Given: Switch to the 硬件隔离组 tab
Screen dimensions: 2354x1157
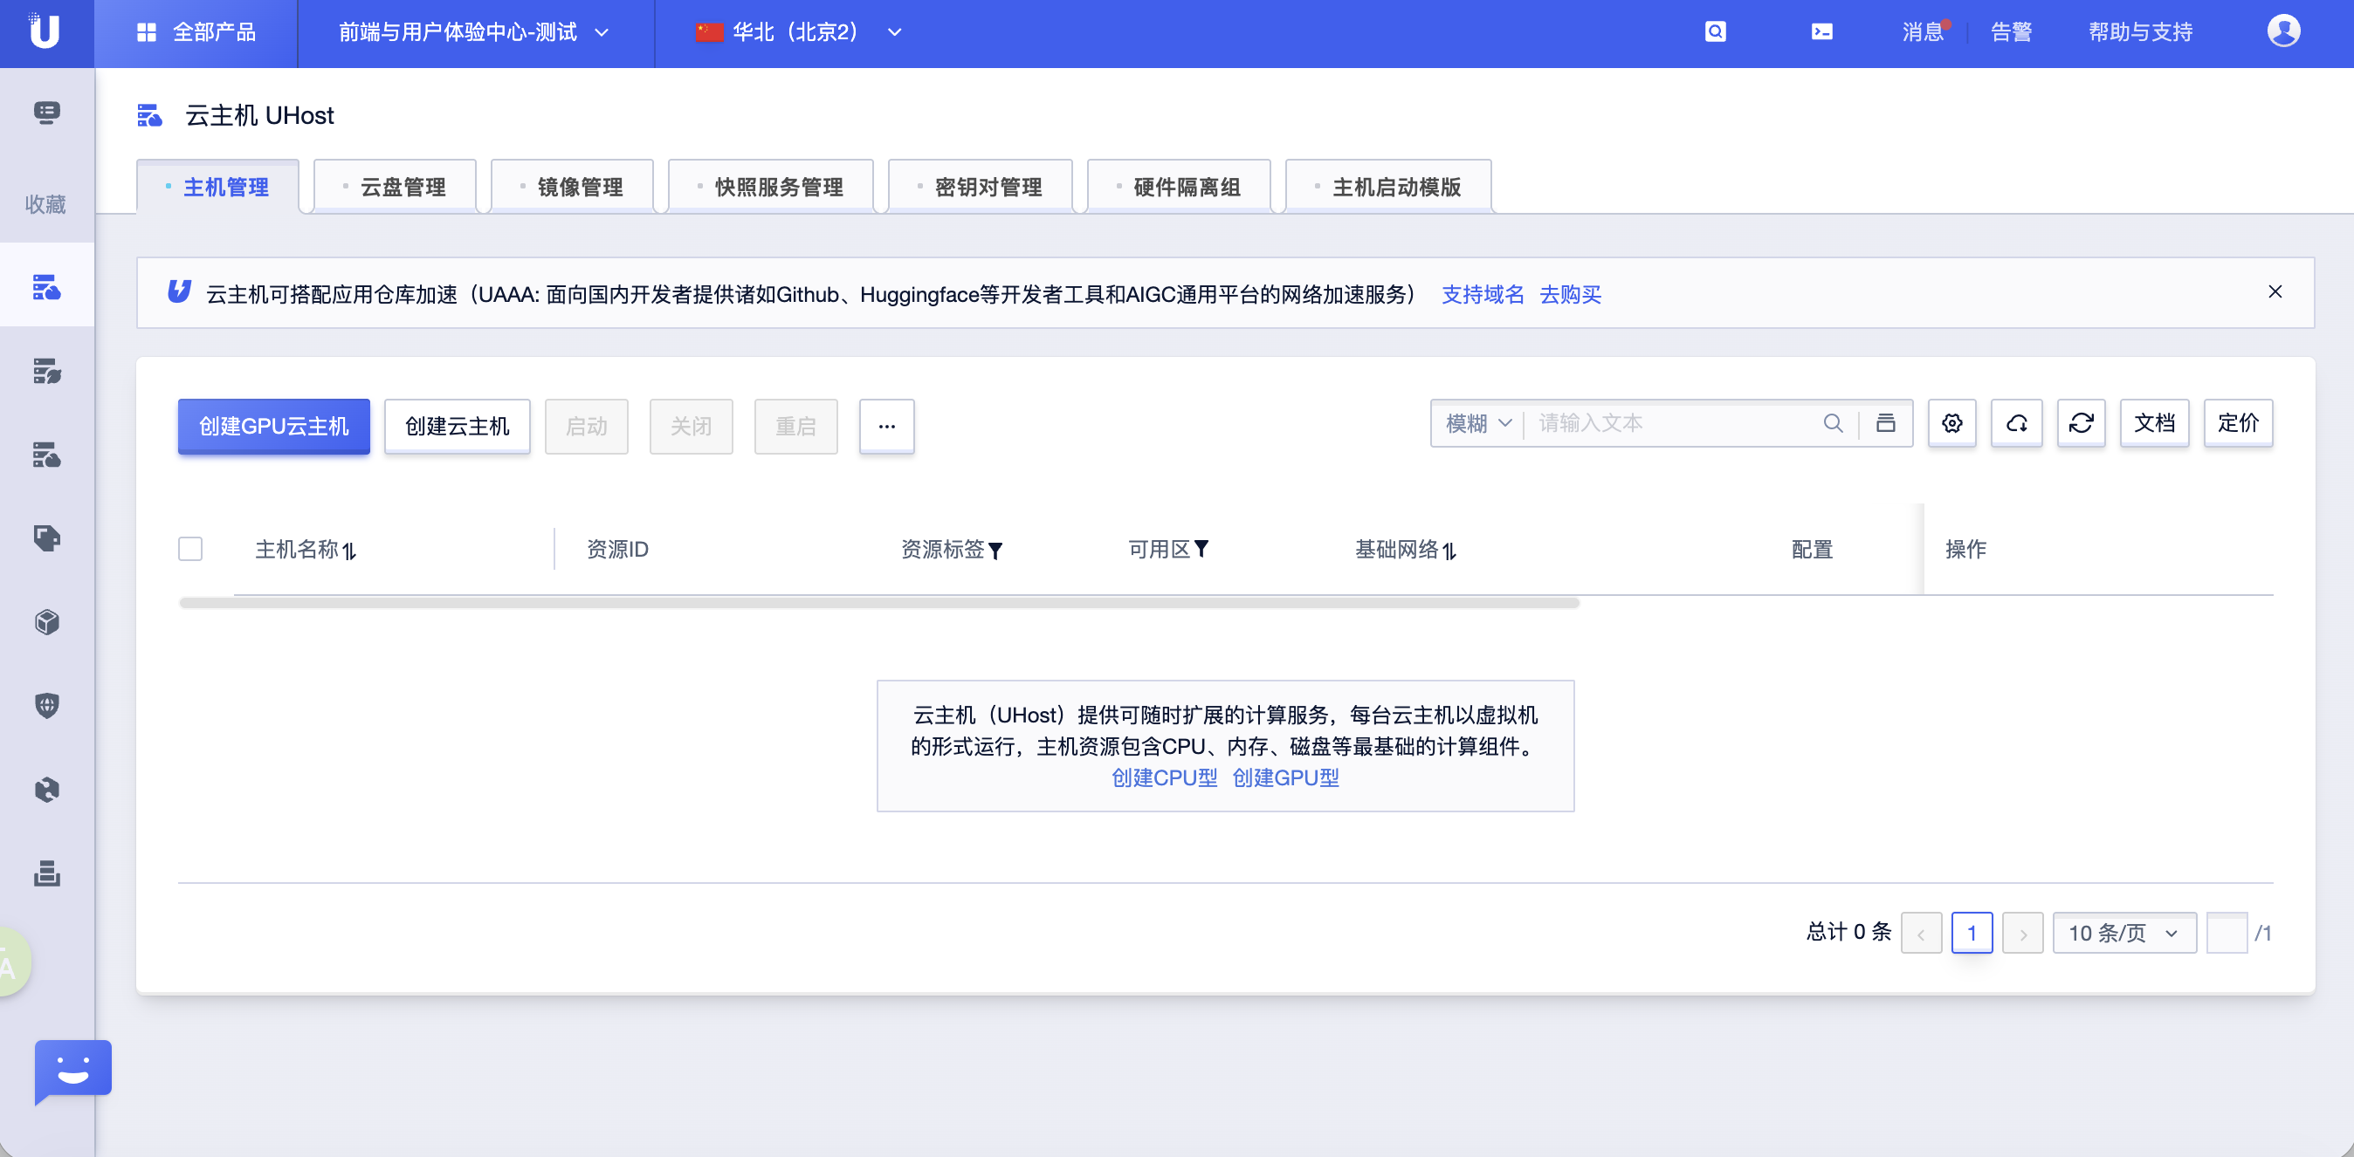Looking at the screenshot, I should click(x=1179, y=186).
